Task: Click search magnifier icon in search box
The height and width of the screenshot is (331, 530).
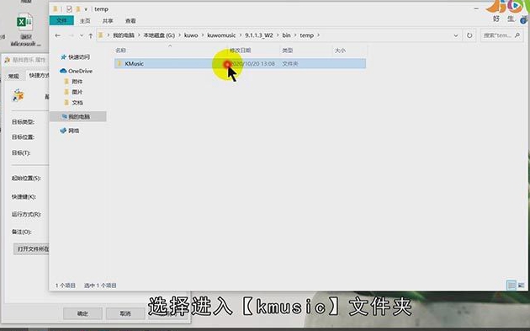Action: (517, 35)
